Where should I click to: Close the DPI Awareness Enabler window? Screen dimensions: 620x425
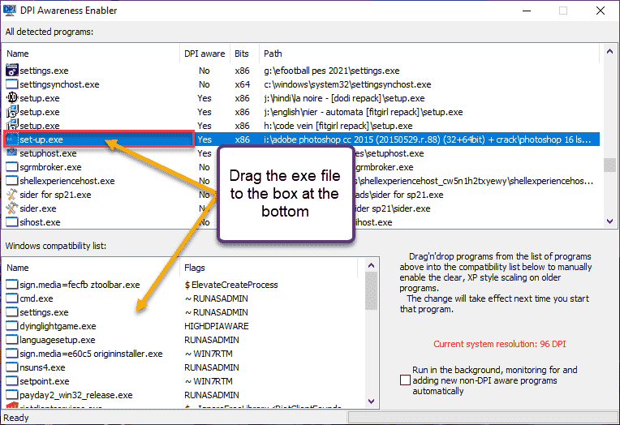[601, 11]
